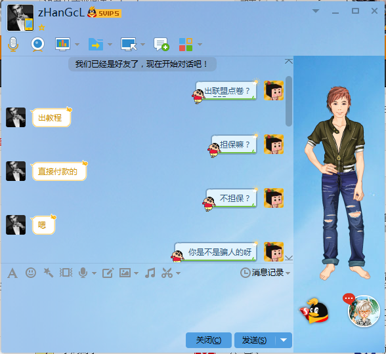Open the send file folder icon

point(96,45)
